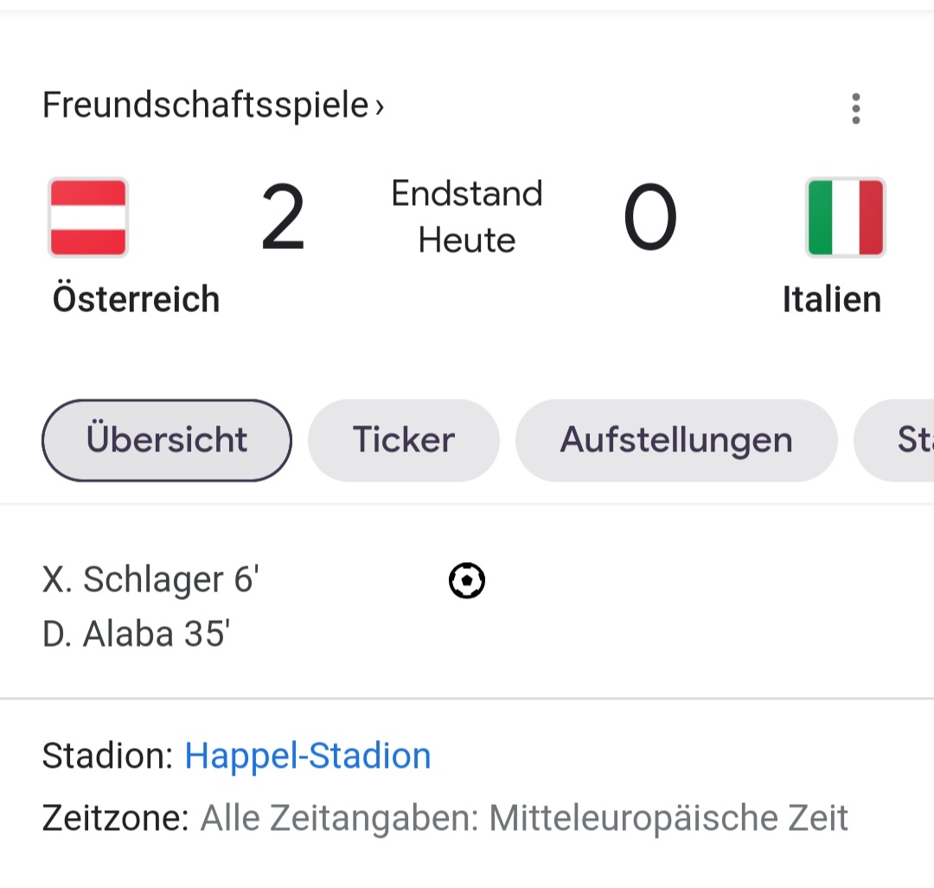Image resolution: width=934 pixels, height=888 pixels.
Task: Tap Italy's score of 0
Action: pos(649,219)
